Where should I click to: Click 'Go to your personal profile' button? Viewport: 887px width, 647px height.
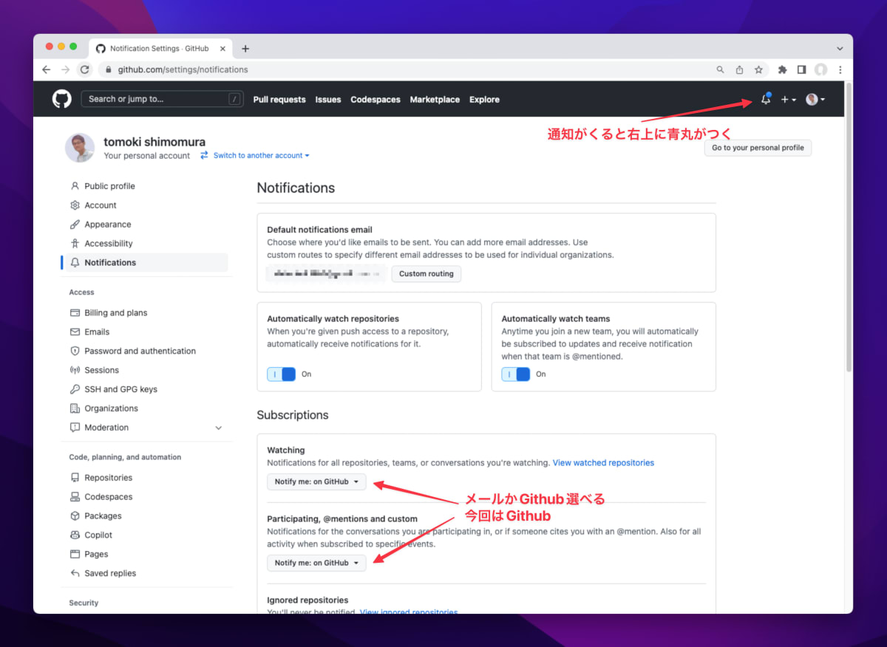[x=758, y=148]
